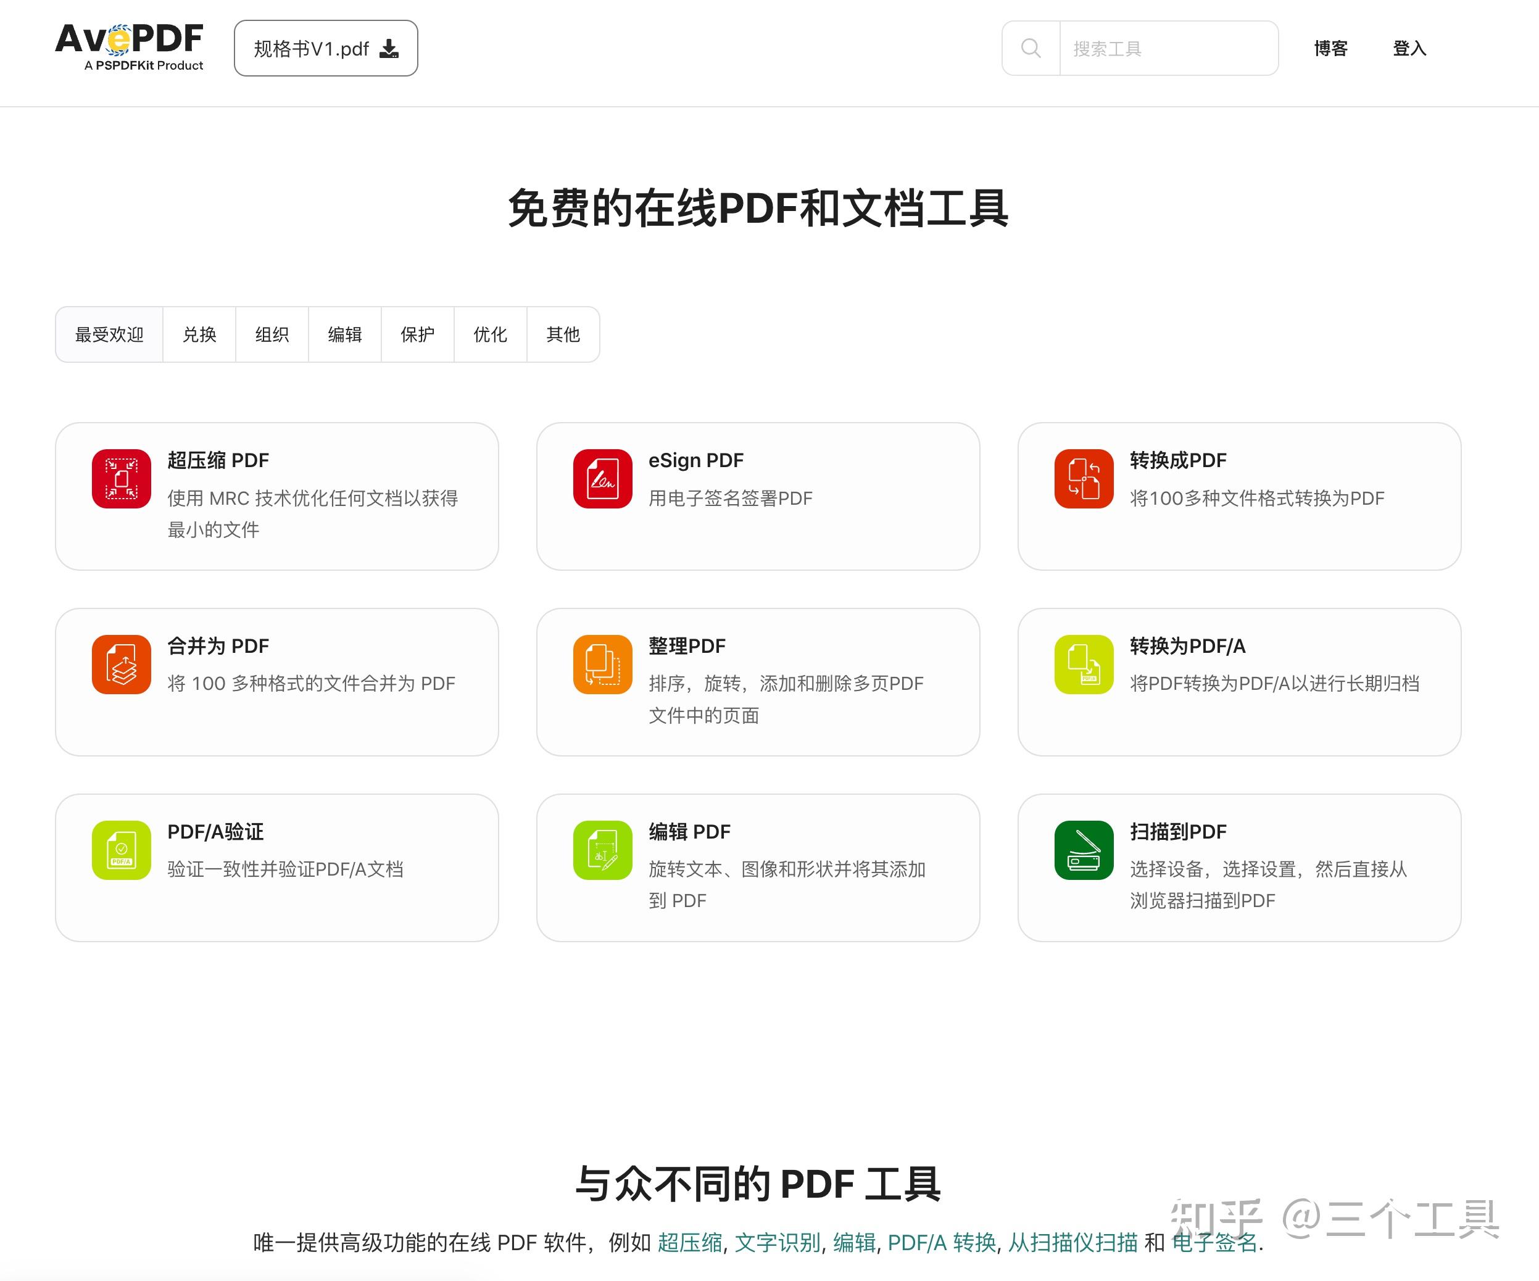
Task: Click the AvePDF logo
Action: [129, 48]
